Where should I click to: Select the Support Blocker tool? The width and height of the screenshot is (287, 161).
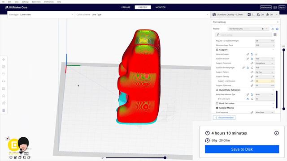pyautogui.click(x=4, y=96)
